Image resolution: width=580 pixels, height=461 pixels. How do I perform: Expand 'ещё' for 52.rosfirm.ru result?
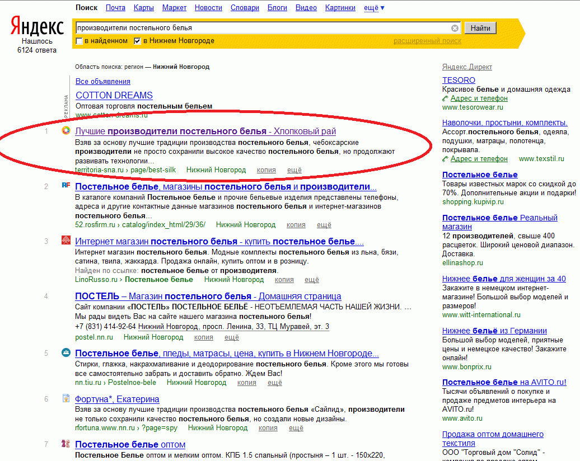(x=324, y=225)
